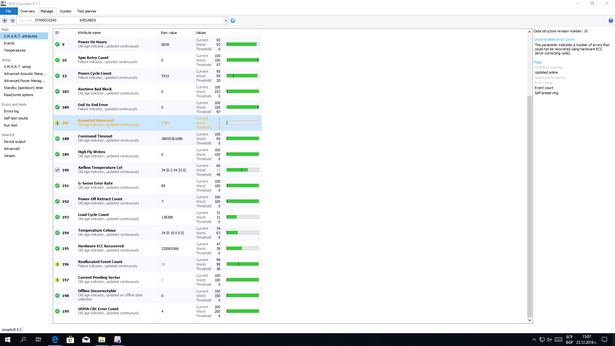Image resolution: width=615 pixels, height=346 pixels.
Task: Click the scrollbar down arrow in attribute list
Action: click(529, 320)
